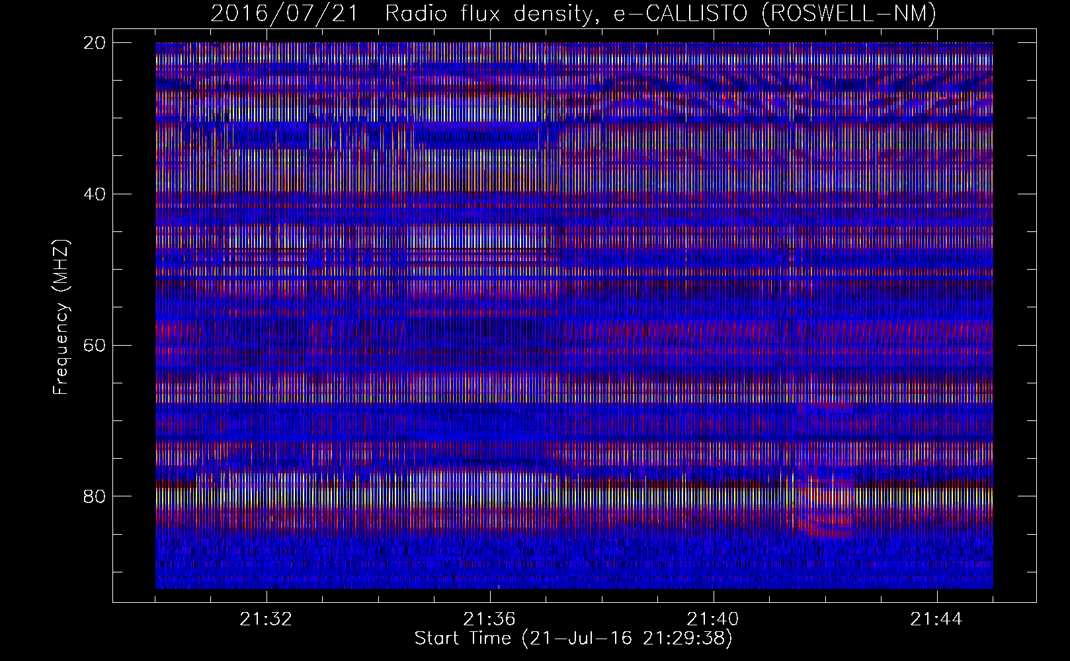1070x661 pixels.
Task: Click the 'Frequency (MHZ)' y-axis label
Action: (62, 317)
